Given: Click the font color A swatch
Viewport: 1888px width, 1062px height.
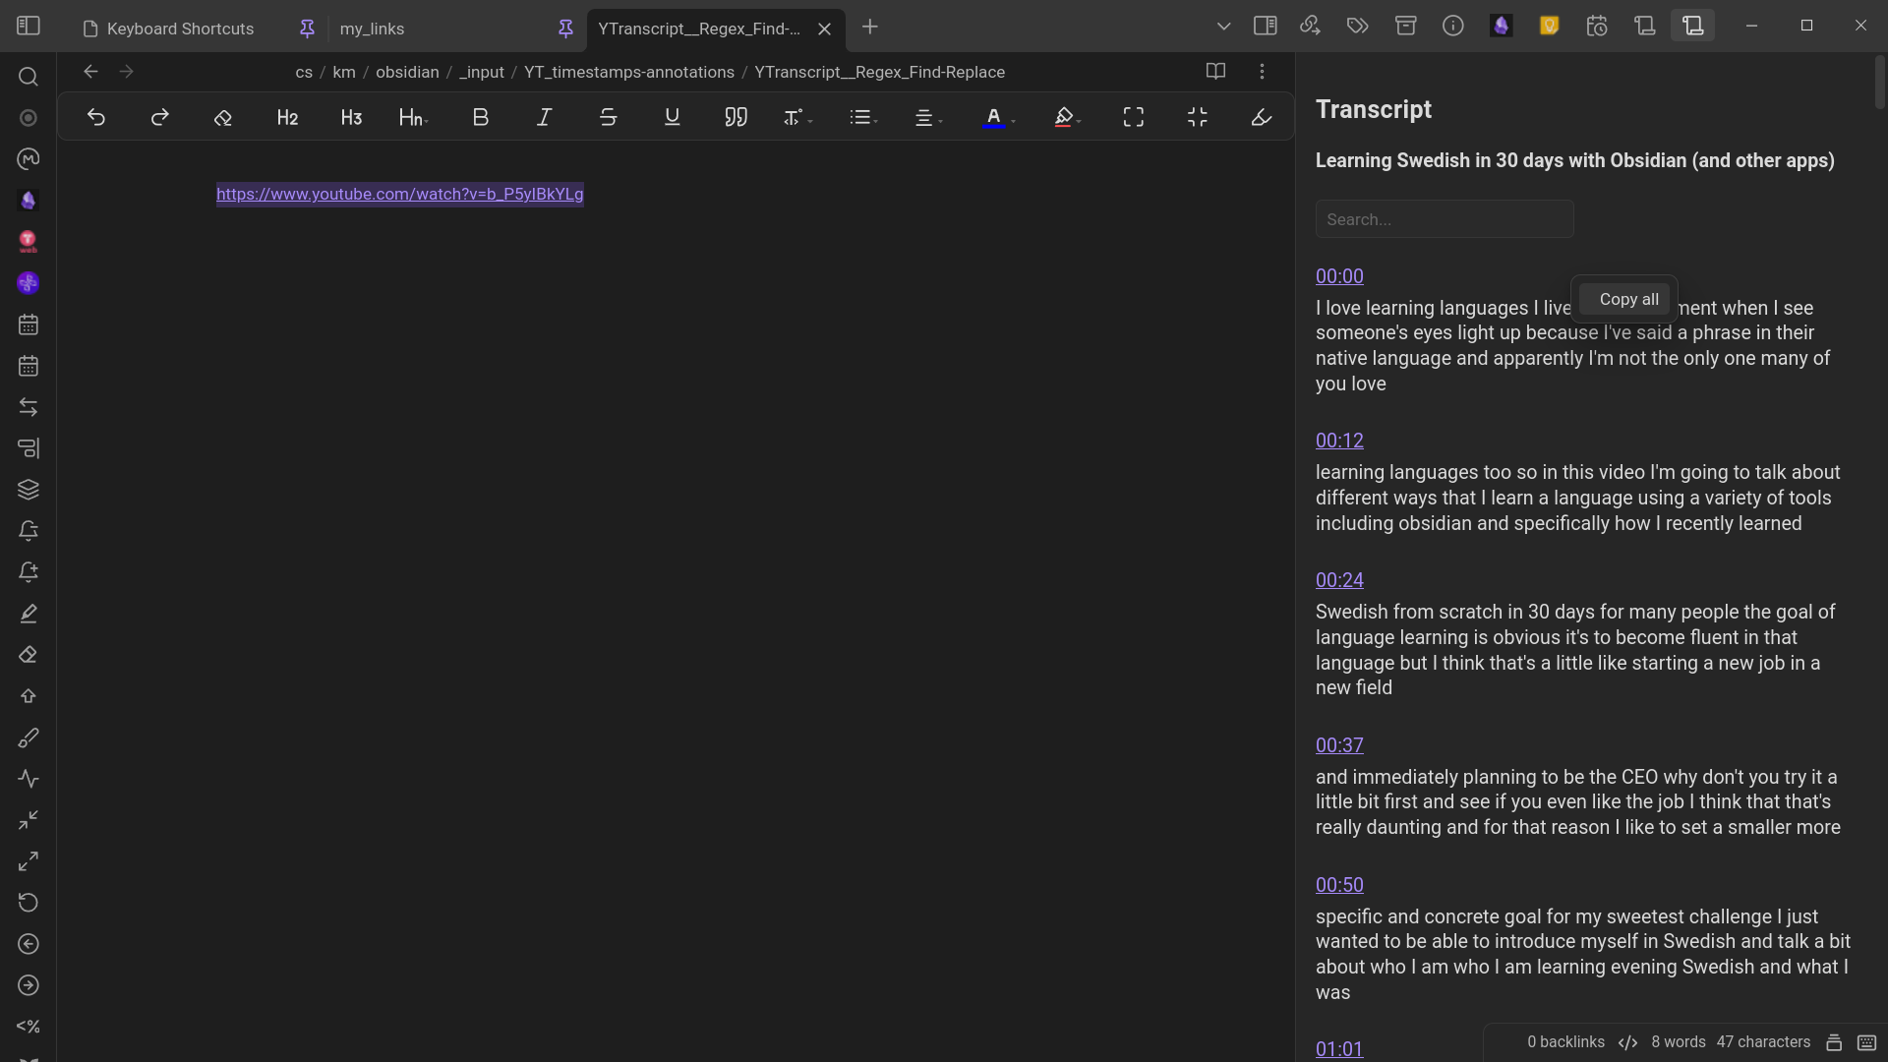Looking at the screenshot, I should (993, 117).
